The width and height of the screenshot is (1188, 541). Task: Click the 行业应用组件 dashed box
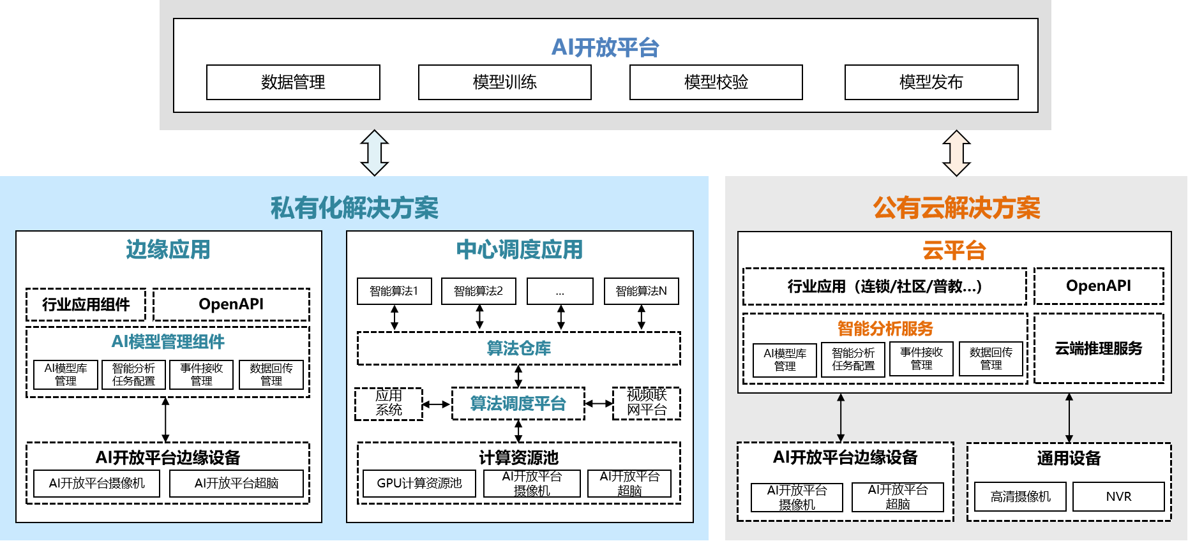[x=86, y=304]
